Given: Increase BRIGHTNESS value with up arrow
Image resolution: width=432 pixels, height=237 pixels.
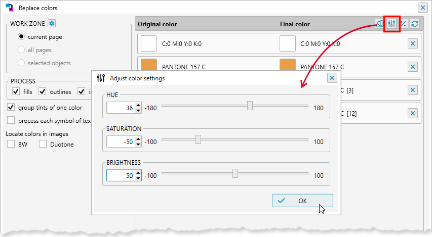Looking at the screenshot, I should click(138, 173).
